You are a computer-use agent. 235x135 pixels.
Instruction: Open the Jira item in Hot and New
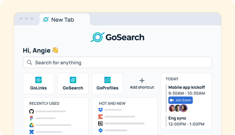pos(101,130)
